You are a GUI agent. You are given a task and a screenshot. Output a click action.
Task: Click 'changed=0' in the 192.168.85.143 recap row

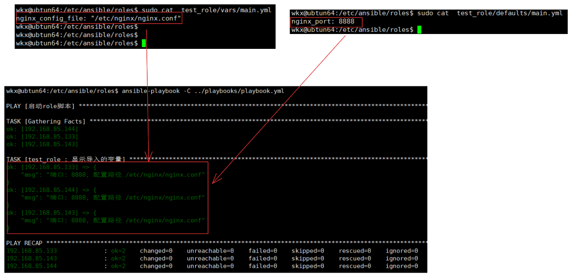coord(156,258)
